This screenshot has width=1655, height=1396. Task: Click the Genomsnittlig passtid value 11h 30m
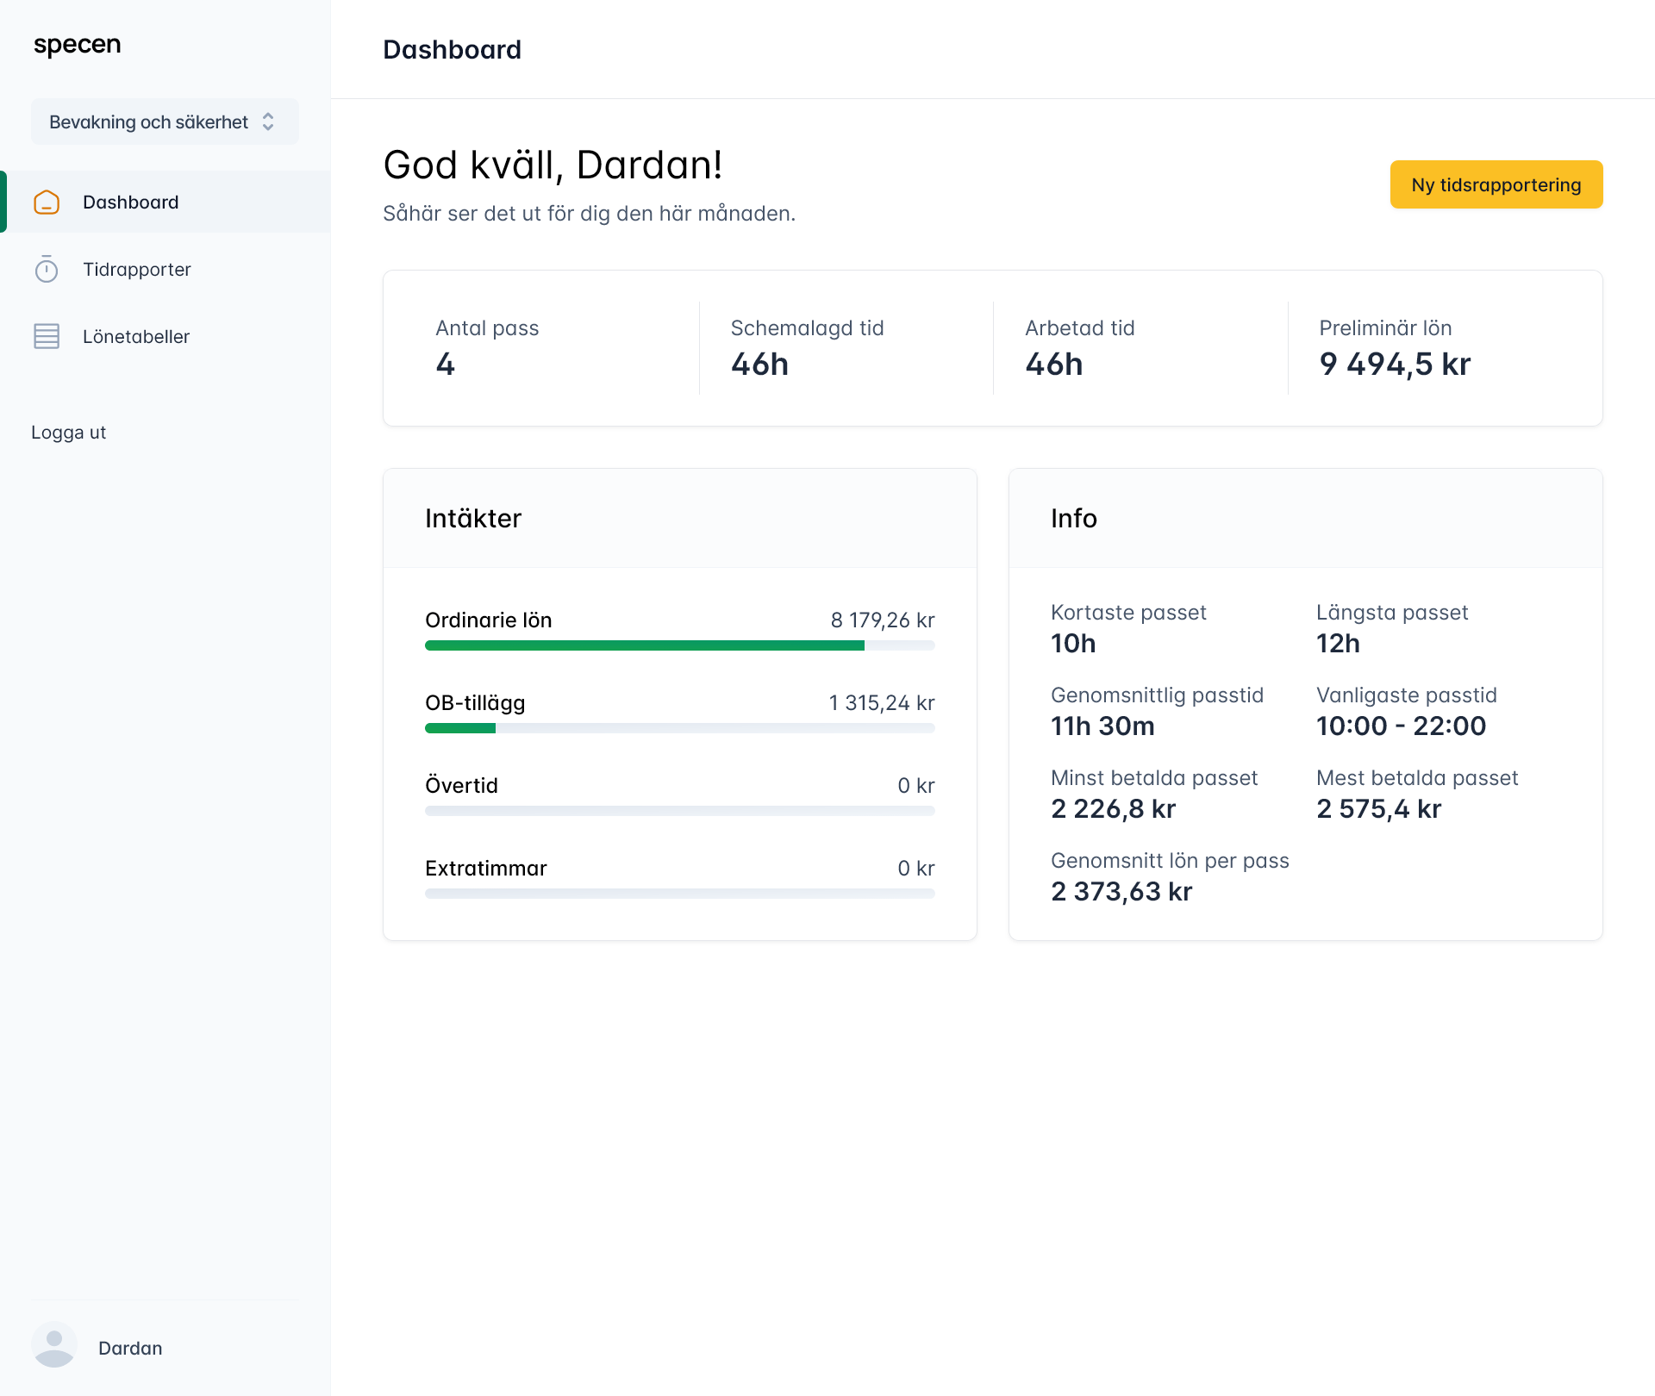pos(1102,726)
